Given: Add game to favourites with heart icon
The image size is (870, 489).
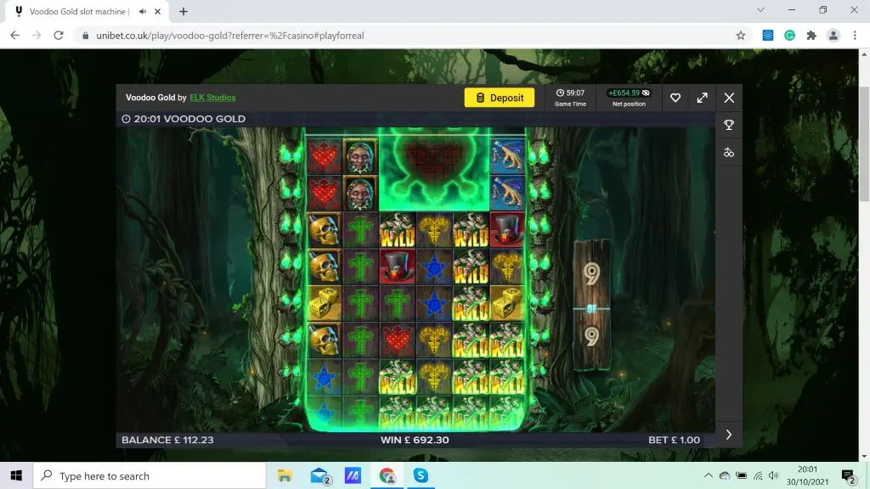Looking at the screenshot, I should 675,98.
